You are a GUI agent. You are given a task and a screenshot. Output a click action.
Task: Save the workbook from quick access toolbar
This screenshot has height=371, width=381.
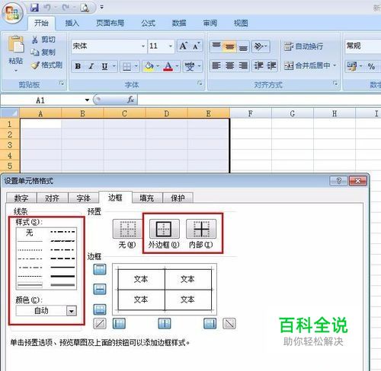tap(34, 8)
